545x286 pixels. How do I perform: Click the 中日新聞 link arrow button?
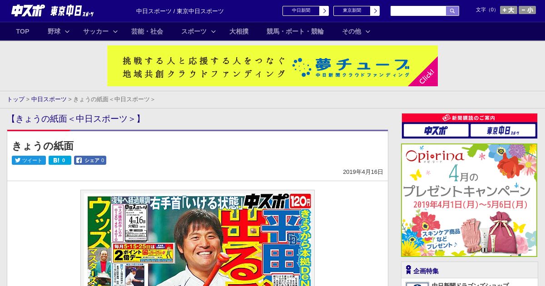pos(324,11)
